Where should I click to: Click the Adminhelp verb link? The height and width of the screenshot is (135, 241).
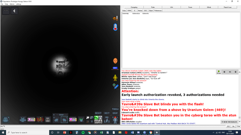(x=125, y=14)
